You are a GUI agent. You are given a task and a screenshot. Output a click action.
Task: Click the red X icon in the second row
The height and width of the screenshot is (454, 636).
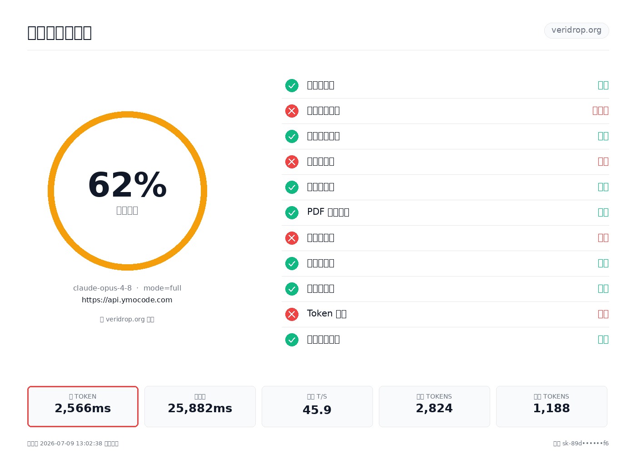click(x=292, y=111)
